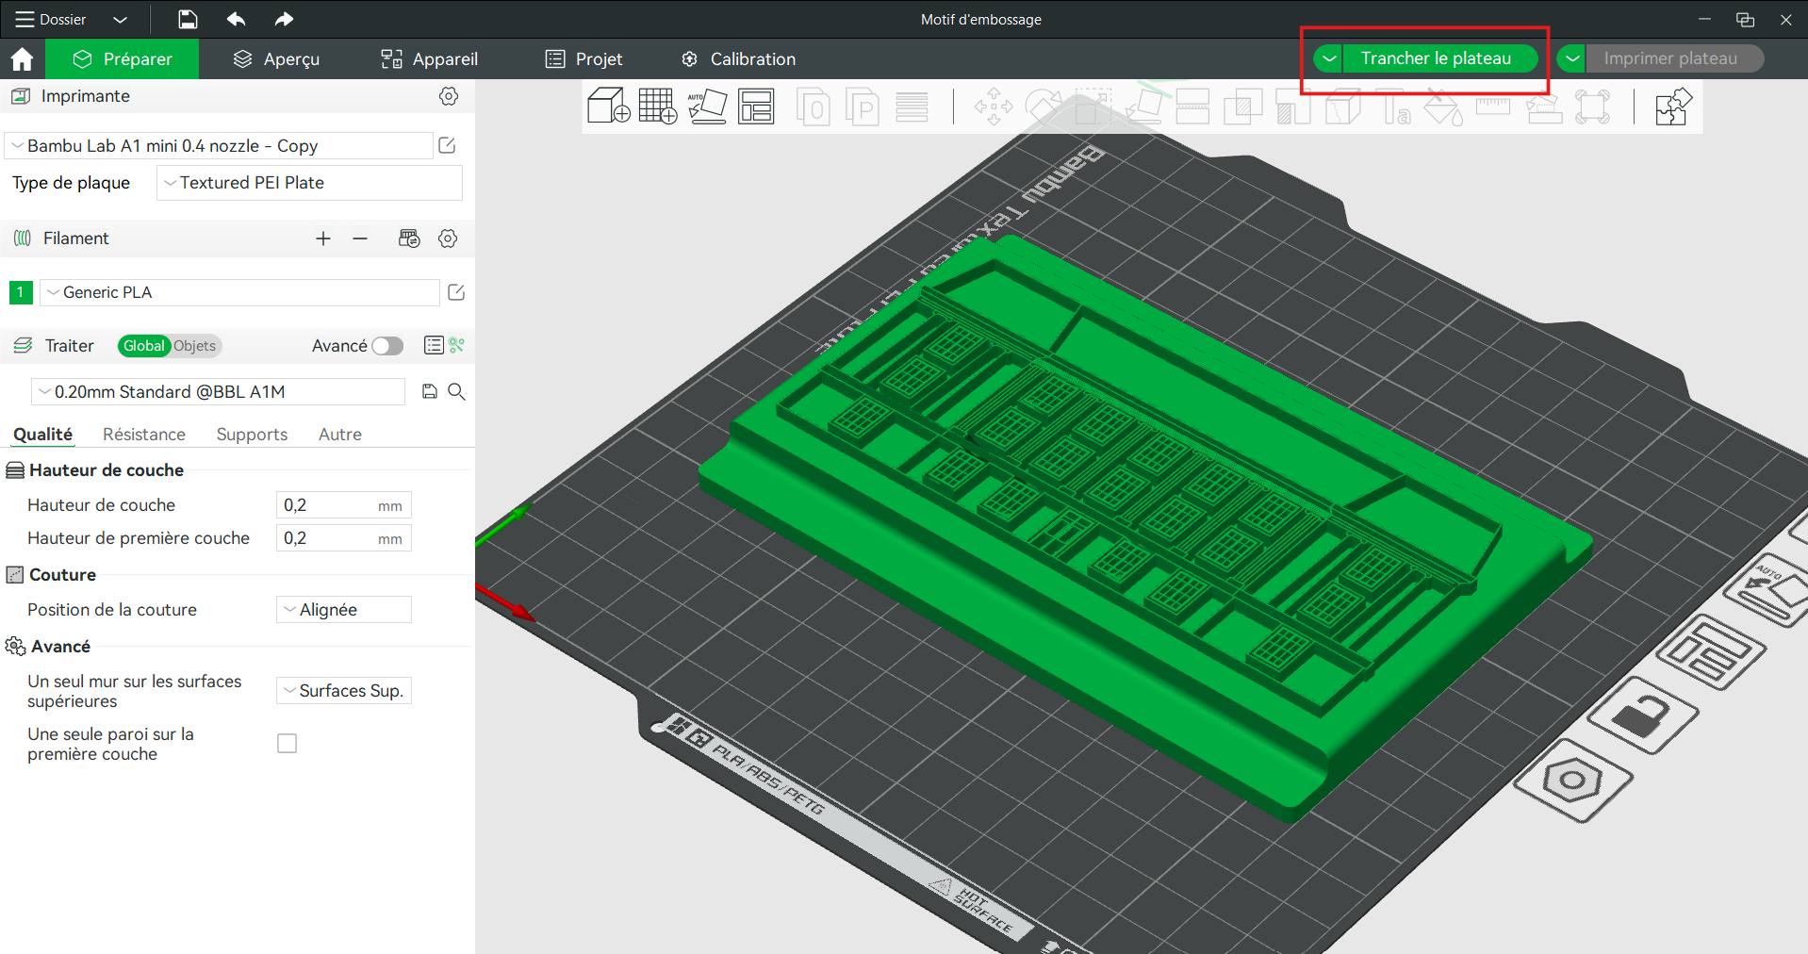Image resolution: width=1808 pixels, height=954 pixels.
Task: Click the Add plate grid icon
Action: 657,106
